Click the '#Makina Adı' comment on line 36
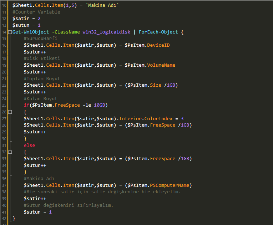This screenshot has width=273, height=225. pos(39,179)
